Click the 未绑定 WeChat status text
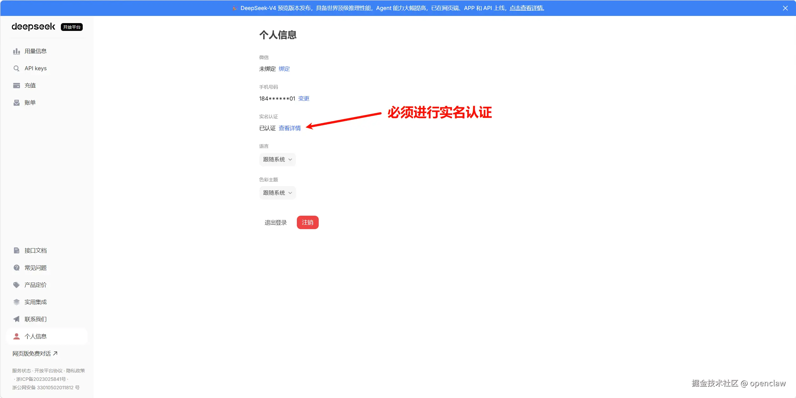 [x=268, y=69]
